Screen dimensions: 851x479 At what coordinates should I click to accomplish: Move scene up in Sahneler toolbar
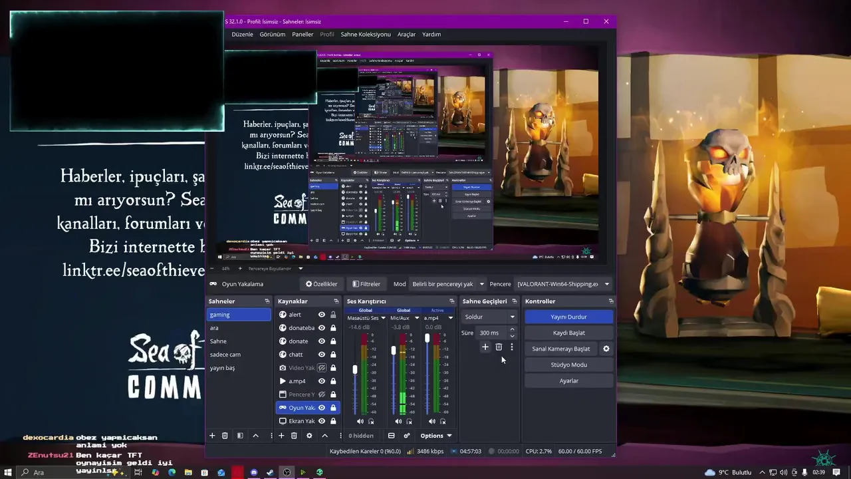[x=255, y=436]
